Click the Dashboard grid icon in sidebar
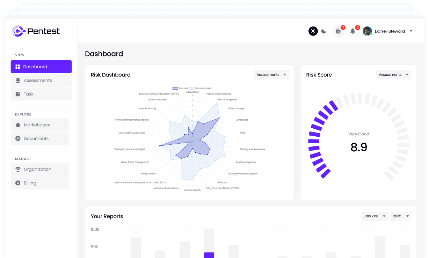The image size is (429, 258). coord(18,67)
